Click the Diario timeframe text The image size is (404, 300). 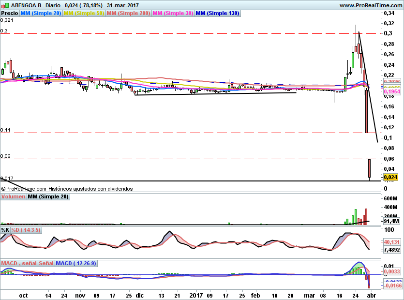53,5
